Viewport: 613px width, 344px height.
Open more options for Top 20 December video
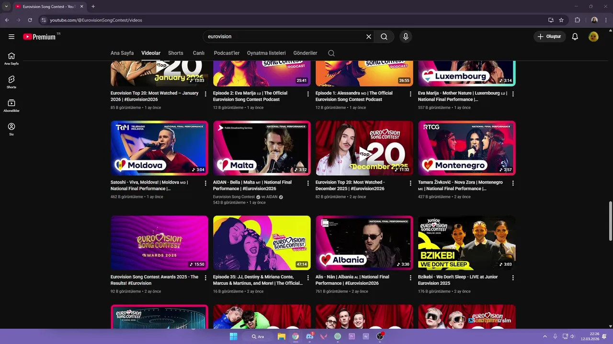point(410,183)
